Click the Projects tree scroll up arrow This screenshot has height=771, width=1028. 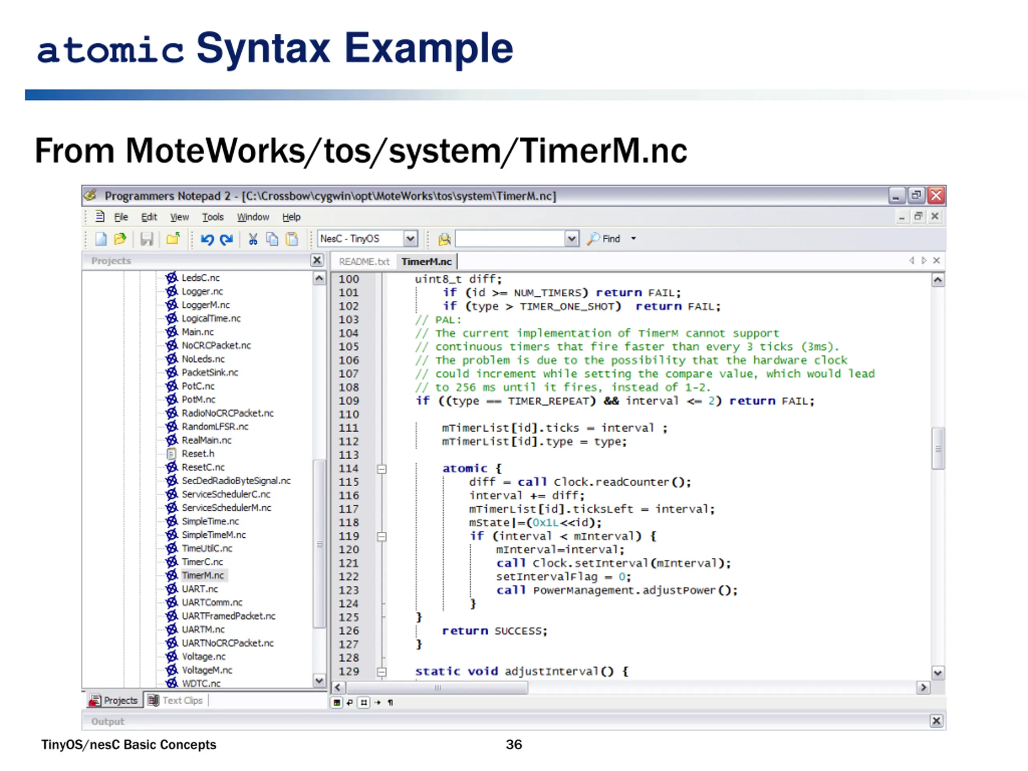(319, 279)
